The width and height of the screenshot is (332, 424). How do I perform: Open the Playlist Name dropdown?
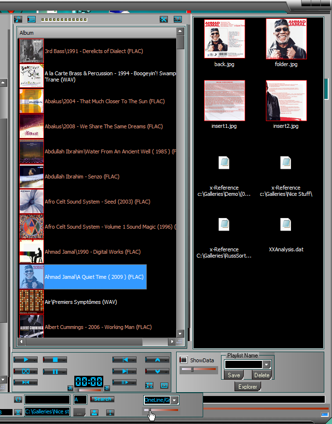pos(266,365)
